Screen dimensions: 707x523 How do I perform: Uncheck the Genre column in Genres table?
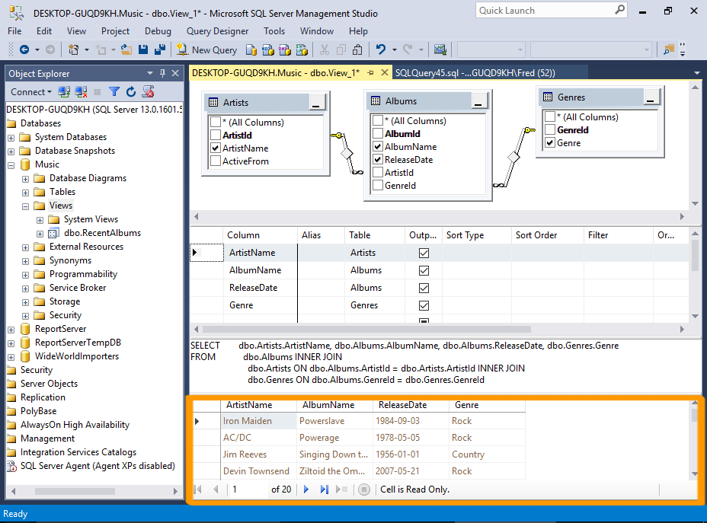point(550,143)
